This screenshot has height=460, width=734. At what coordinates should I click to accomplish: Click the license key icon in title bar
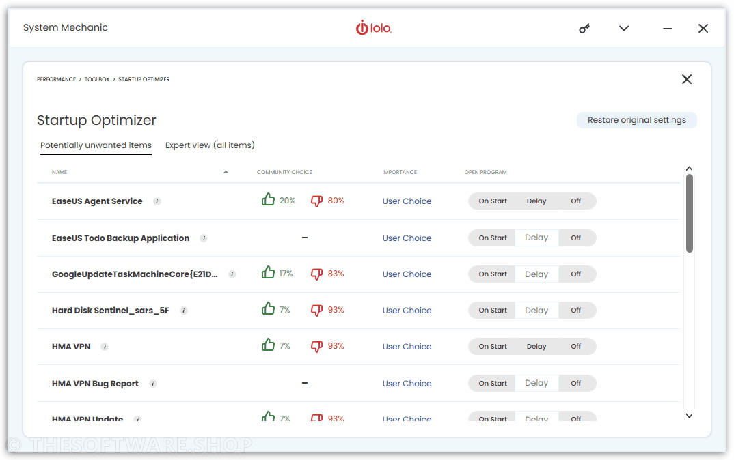[584, 29]
